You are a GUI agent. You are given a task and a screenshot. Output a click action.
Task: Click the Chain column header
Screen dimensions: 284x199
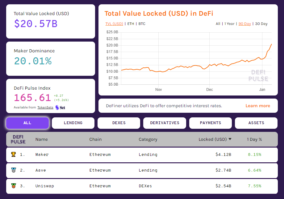95,139
